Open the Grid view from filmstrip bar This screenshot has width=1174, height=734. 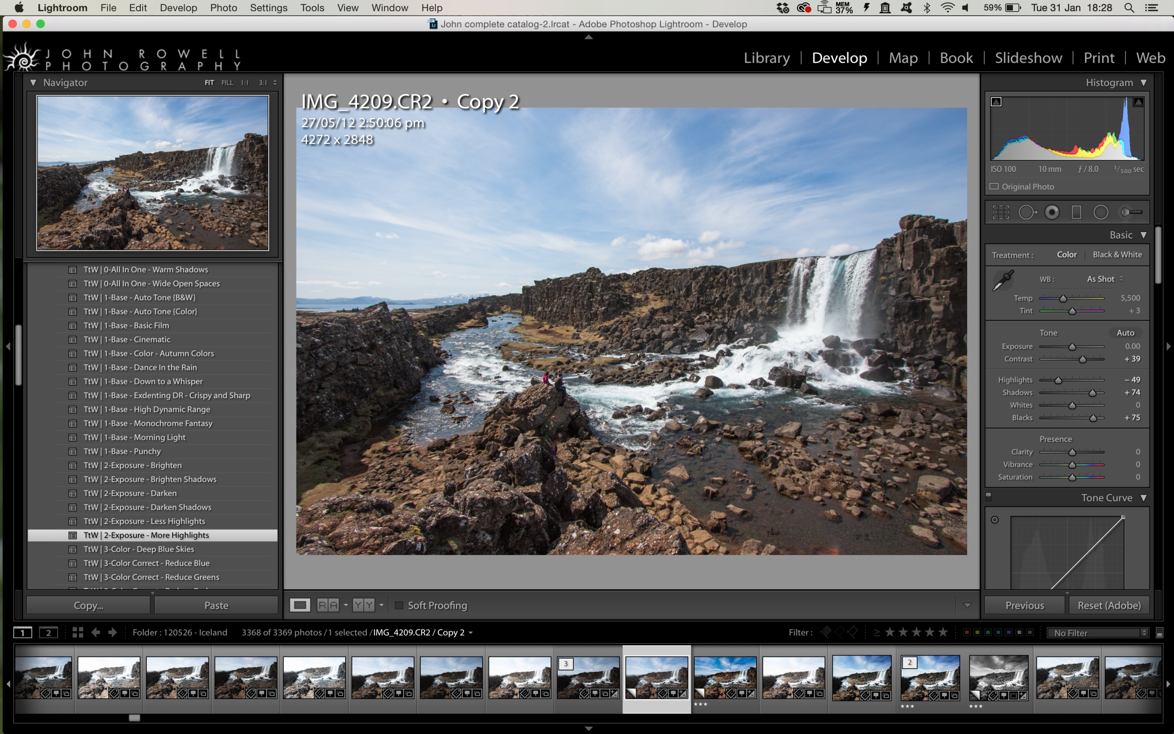pos(77,632)
